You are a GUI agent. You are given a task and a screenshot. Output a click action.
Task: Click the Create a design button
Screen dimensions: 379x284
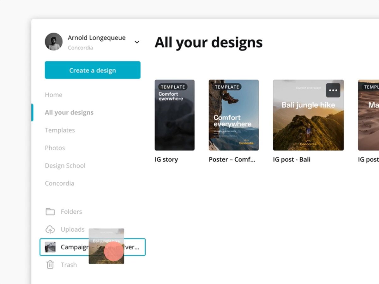coord(92,70)
